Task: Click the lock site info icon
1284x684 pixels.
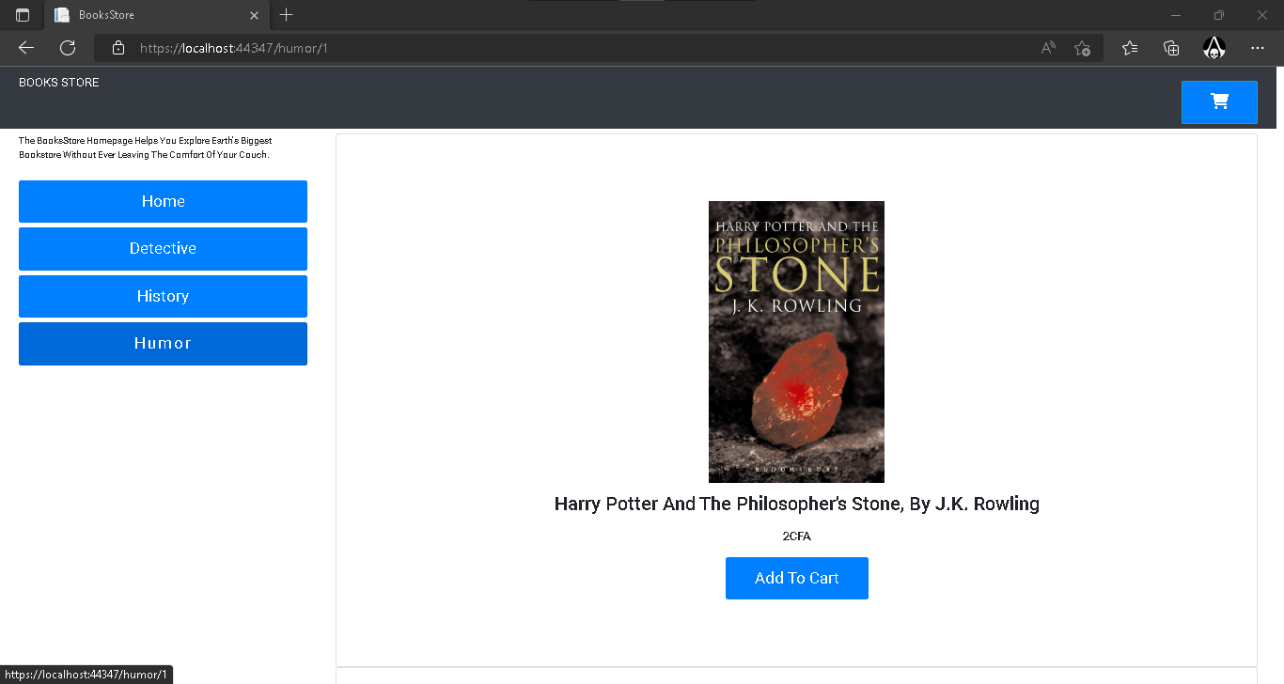Action: coord(117,48)
